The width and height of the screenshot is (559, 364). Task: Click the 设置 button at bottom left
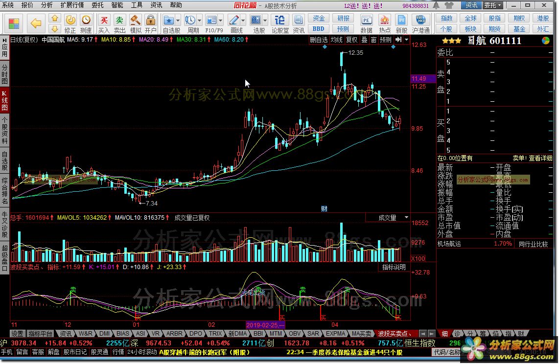(17, 334)
